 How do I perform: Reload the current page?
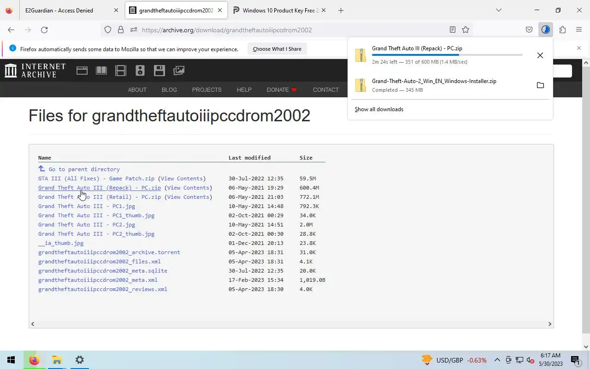[x=44, y=30]
